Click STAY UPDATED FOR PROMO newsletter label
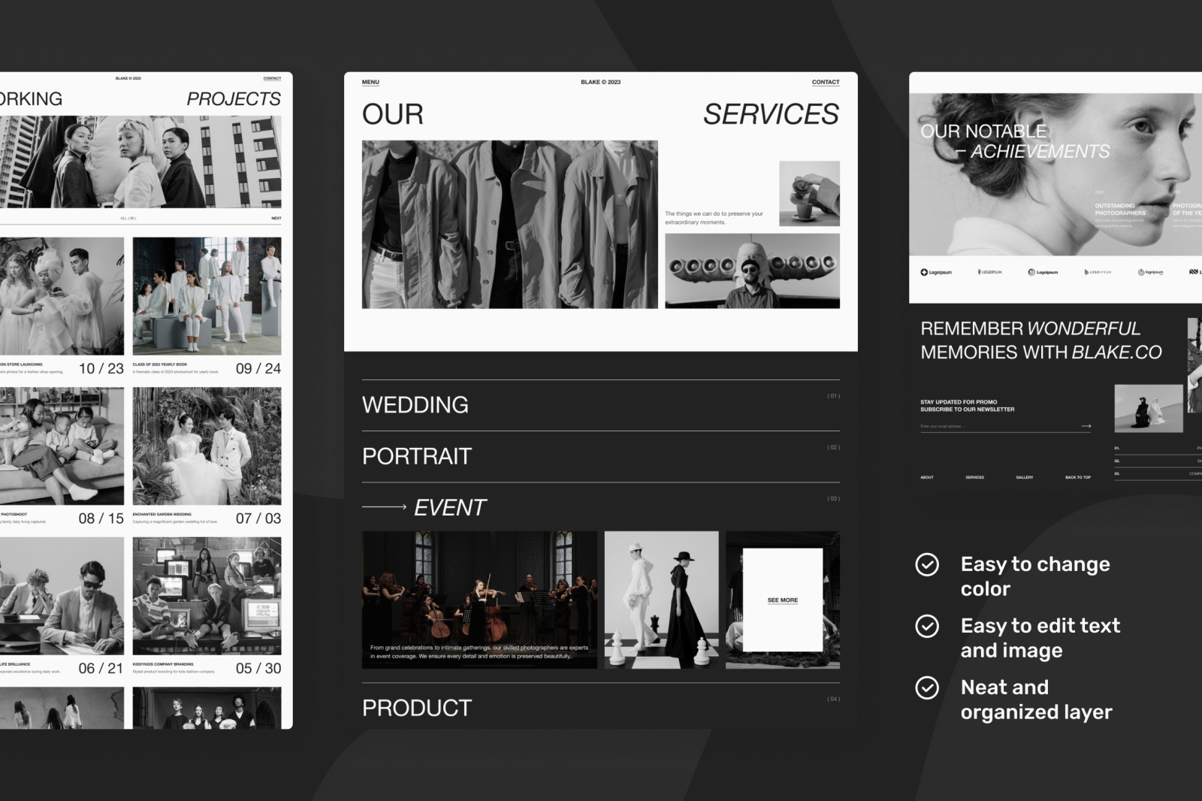 click(967, 406)
